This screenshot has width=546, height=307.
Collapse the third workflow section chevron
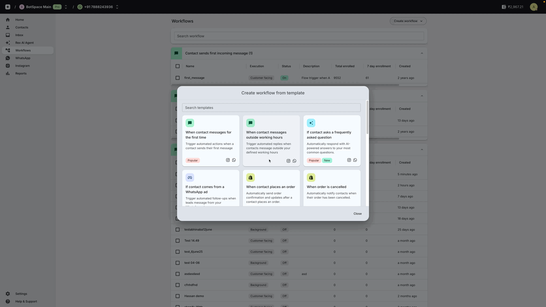pyautogui.click(x=422, y=150)
